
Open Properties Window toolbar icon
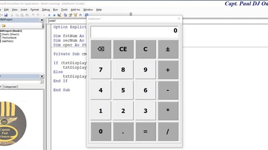pos(70,15)
